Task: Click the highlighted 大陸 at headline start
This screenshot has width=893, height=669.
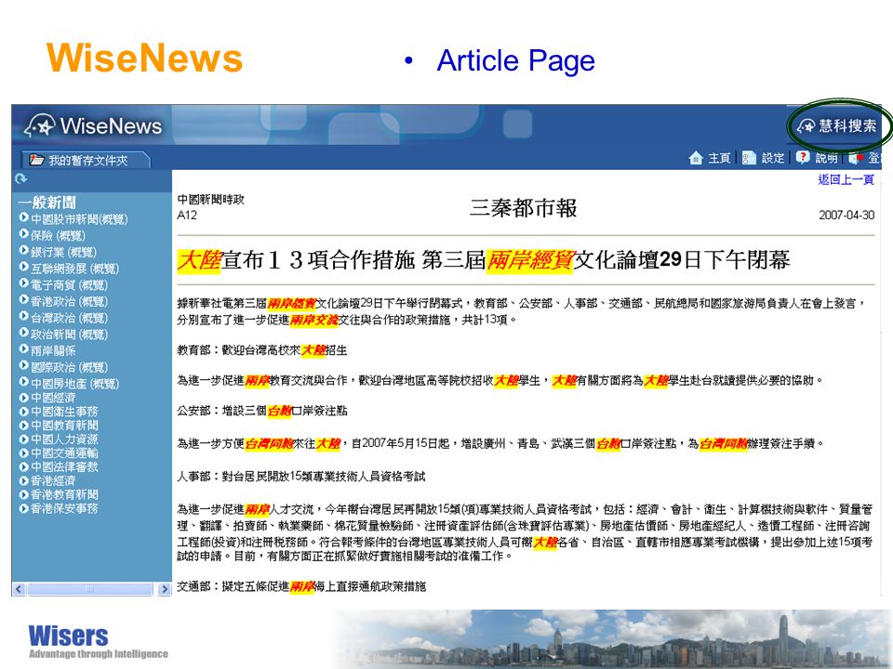Action: pos(199,260)
